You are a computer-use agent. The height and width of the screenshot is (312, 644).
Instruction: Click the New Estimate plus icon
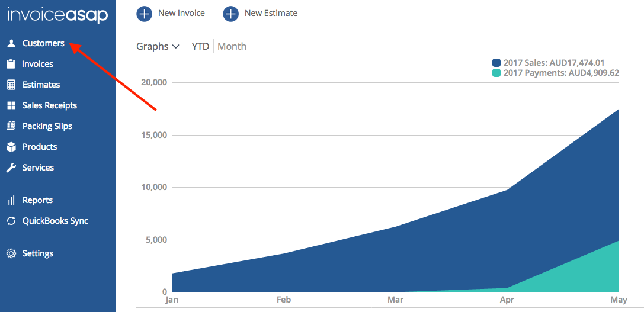click(x=230, y=13)
